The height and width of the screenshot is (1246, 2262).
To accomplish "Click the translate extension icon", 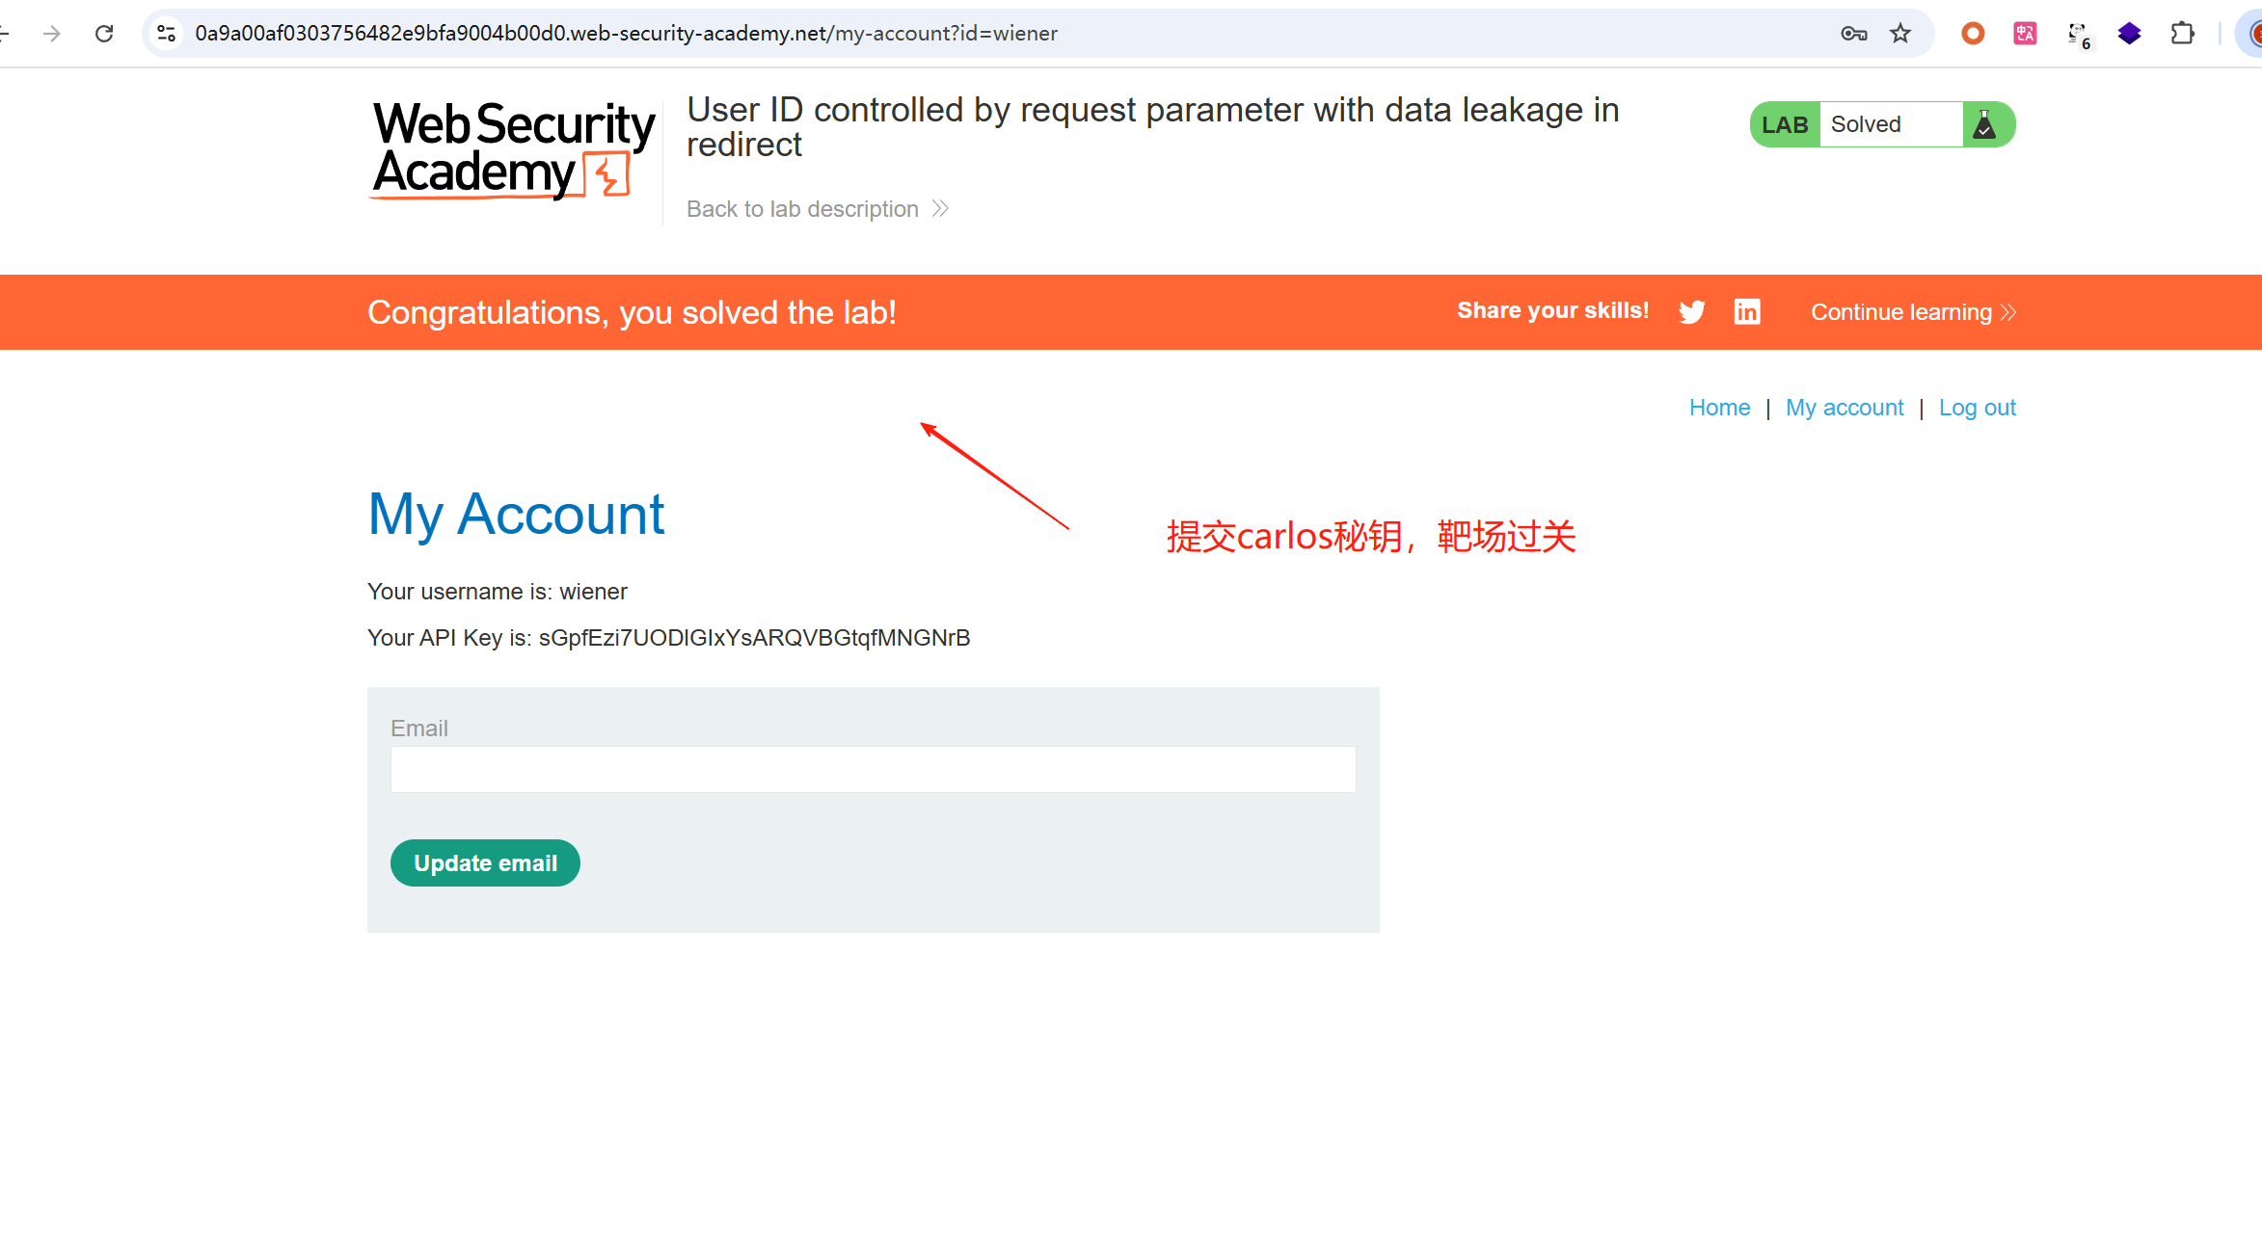I will tap(2025, 34).
